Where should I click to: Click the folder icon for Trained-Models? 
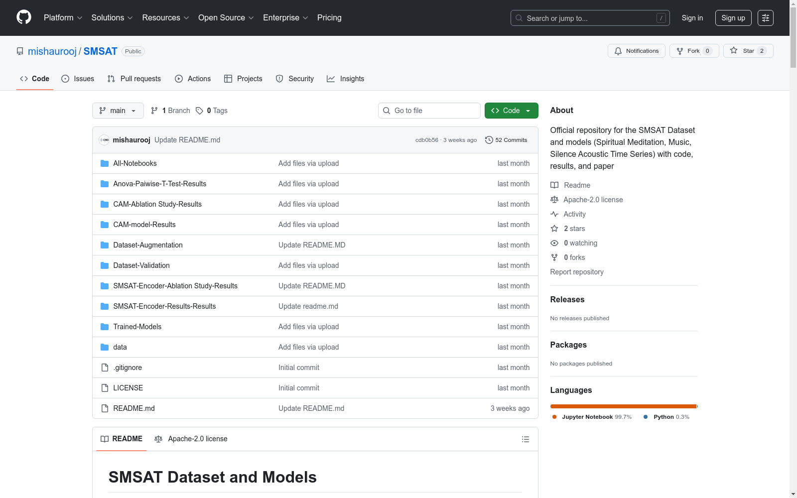pyautogui.click(x=105, y=327)
